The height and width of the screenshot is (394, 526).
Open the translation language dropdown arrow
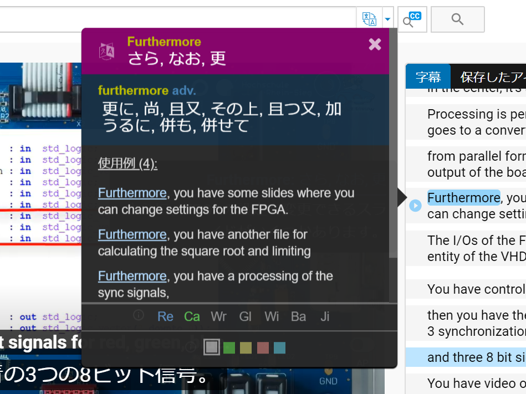(387, 19)
